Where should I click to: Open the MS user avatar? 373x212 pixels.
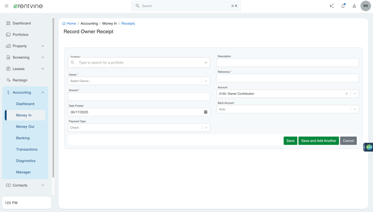pos(365,6)
